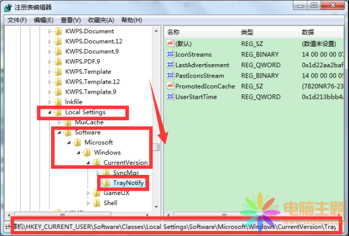This screenshot has width=349, height=236.
Task: Collapse the Windows node arrow
Action: coord(78,153)
